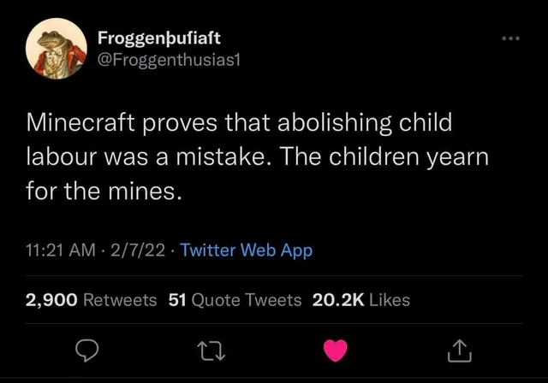Click the "51" quote tweet count number
The image size is (548, 383).
tap(178, 299)
